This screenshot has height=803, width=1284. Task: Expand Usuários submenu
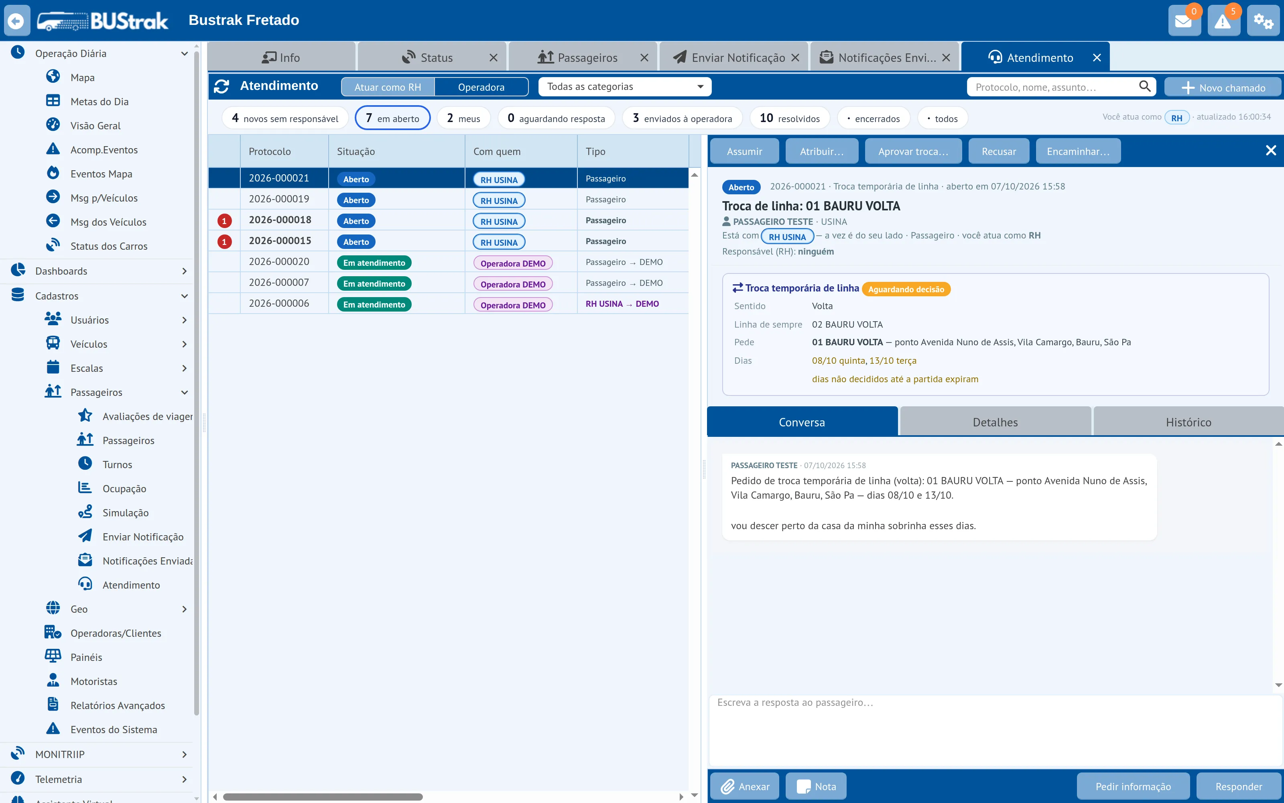pyautogui.click(x=184, y=320)
